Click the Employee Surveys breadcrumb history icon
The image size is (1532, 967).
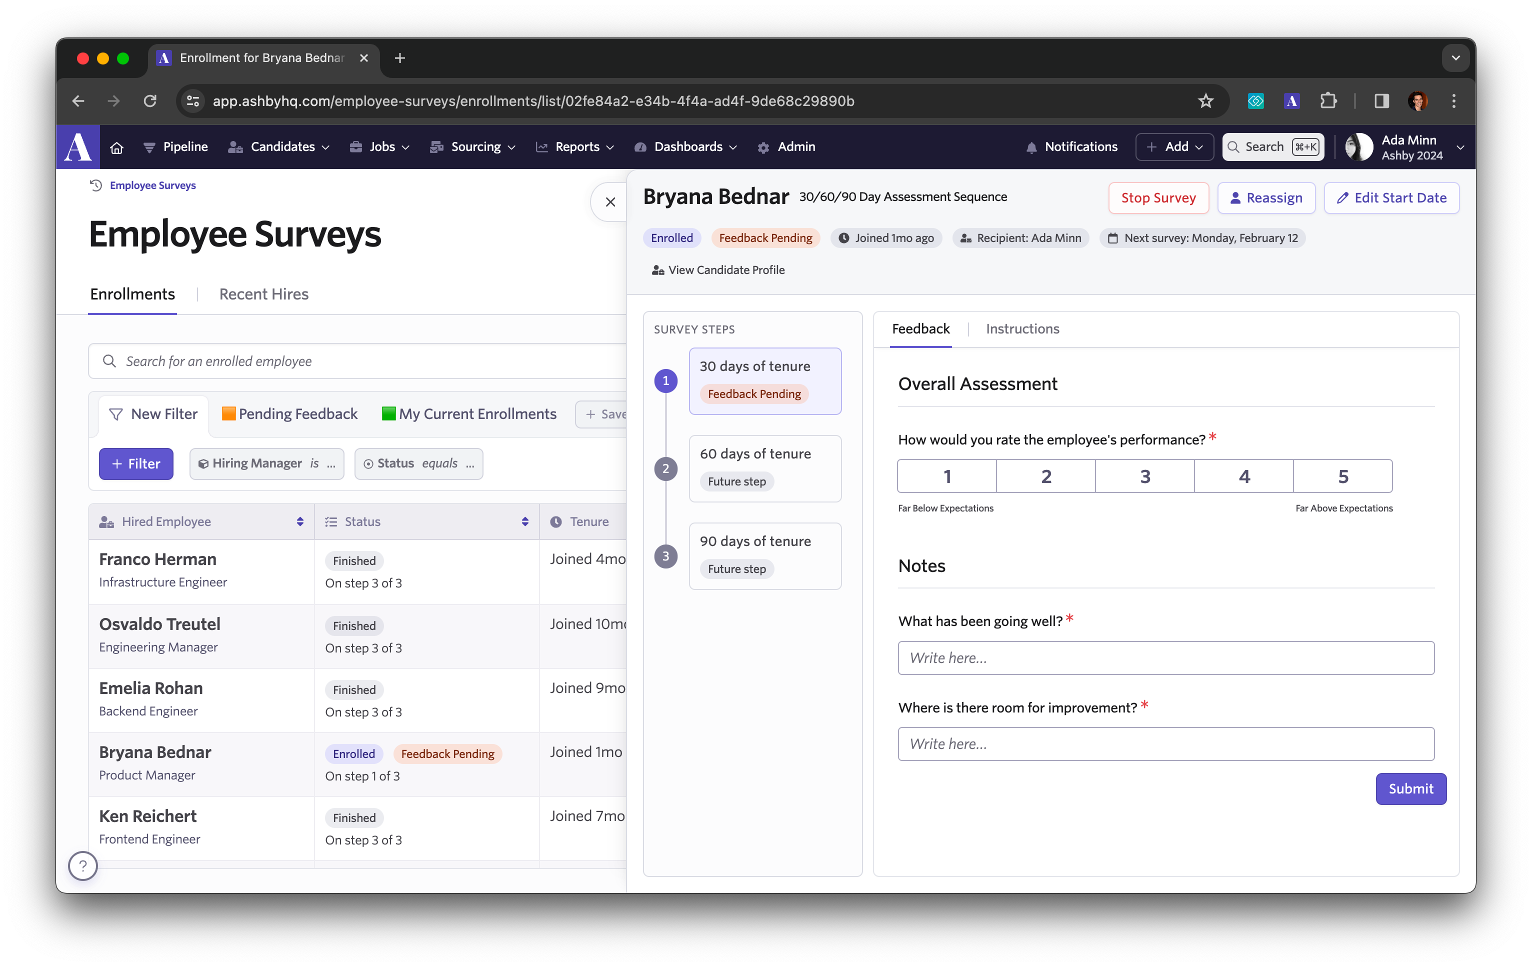pos(96,185)
